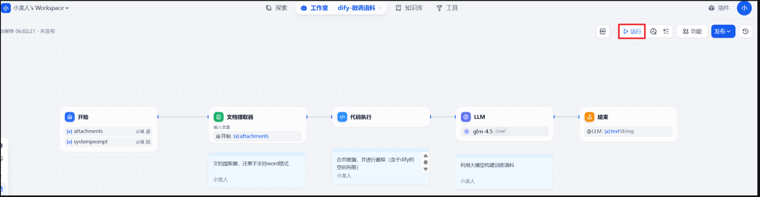Select the systemprompt variable row

(109, 142)
